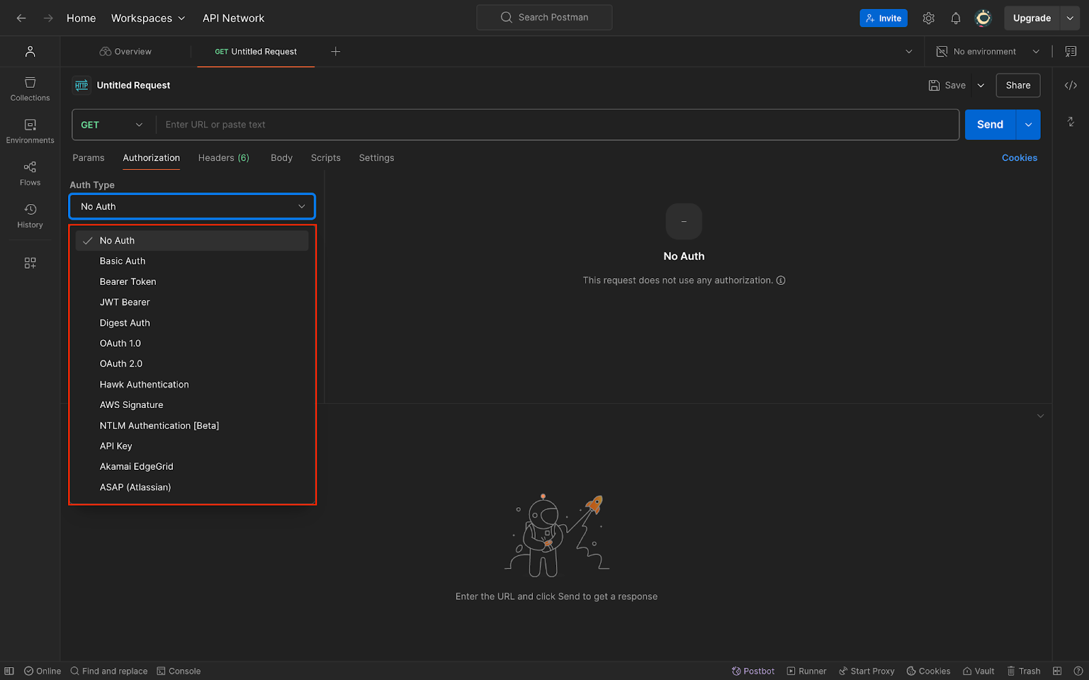The width and height of the screenshot is (1089, 680).
Task: Open the Overview tab
Action: (126, 52)
